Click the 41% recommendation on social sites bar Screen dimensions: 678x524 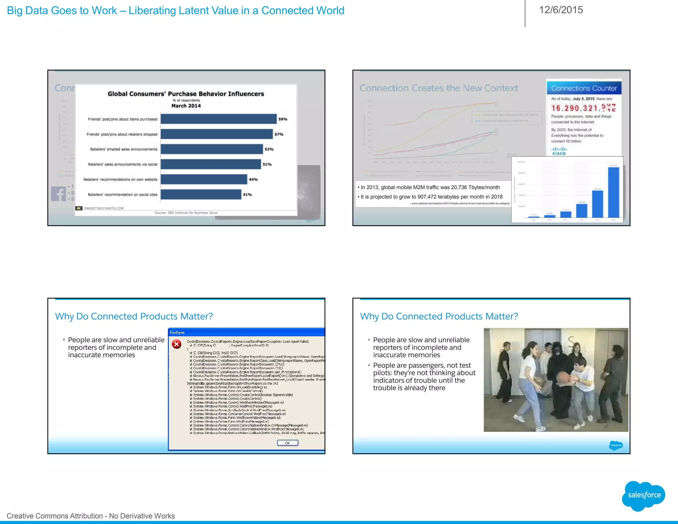pos(201,194)
